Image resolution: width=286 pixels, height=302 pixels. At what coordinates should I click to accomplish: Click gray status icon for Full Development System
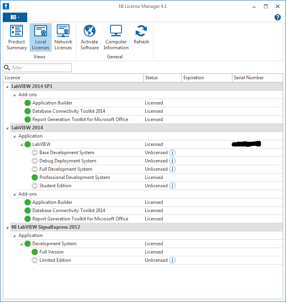[35, 169]
